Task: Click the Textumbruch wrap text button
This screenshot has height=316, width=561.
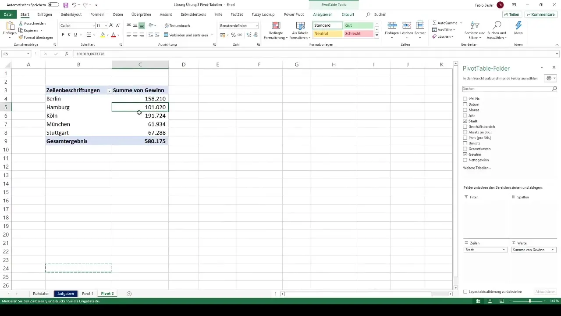Action: 178,26
